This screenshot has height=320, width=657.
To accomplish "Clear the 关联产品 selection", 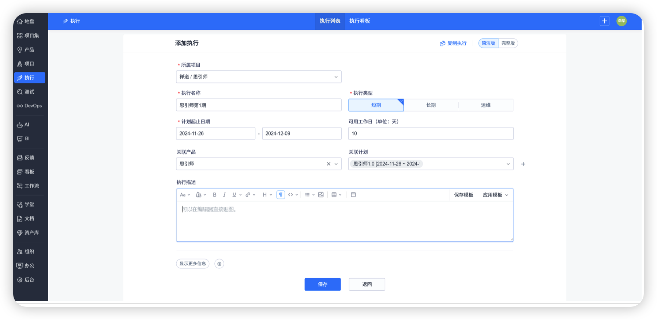I will [x=328, y=164].
